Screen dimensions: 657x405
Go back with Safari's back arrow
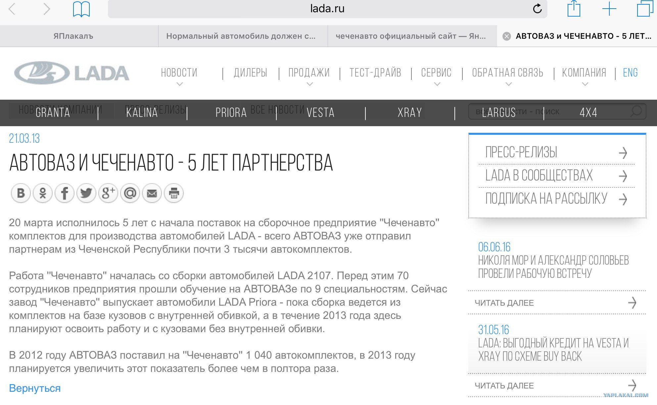[12, 9]
